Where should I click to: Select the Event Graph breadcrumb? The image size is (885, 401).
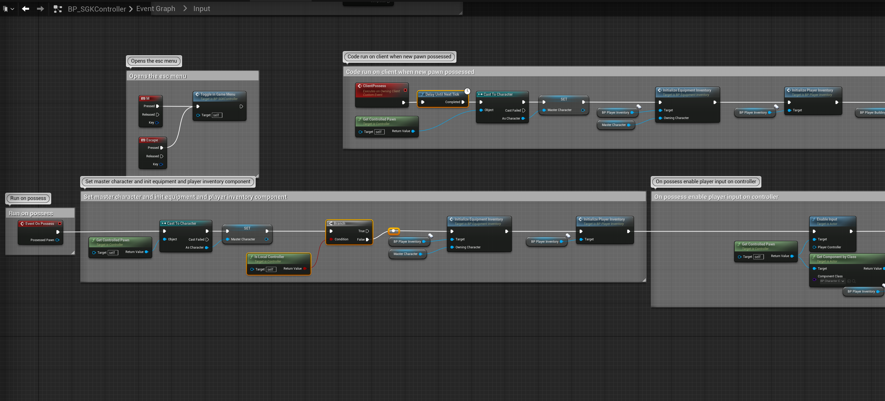pos(156,8)
